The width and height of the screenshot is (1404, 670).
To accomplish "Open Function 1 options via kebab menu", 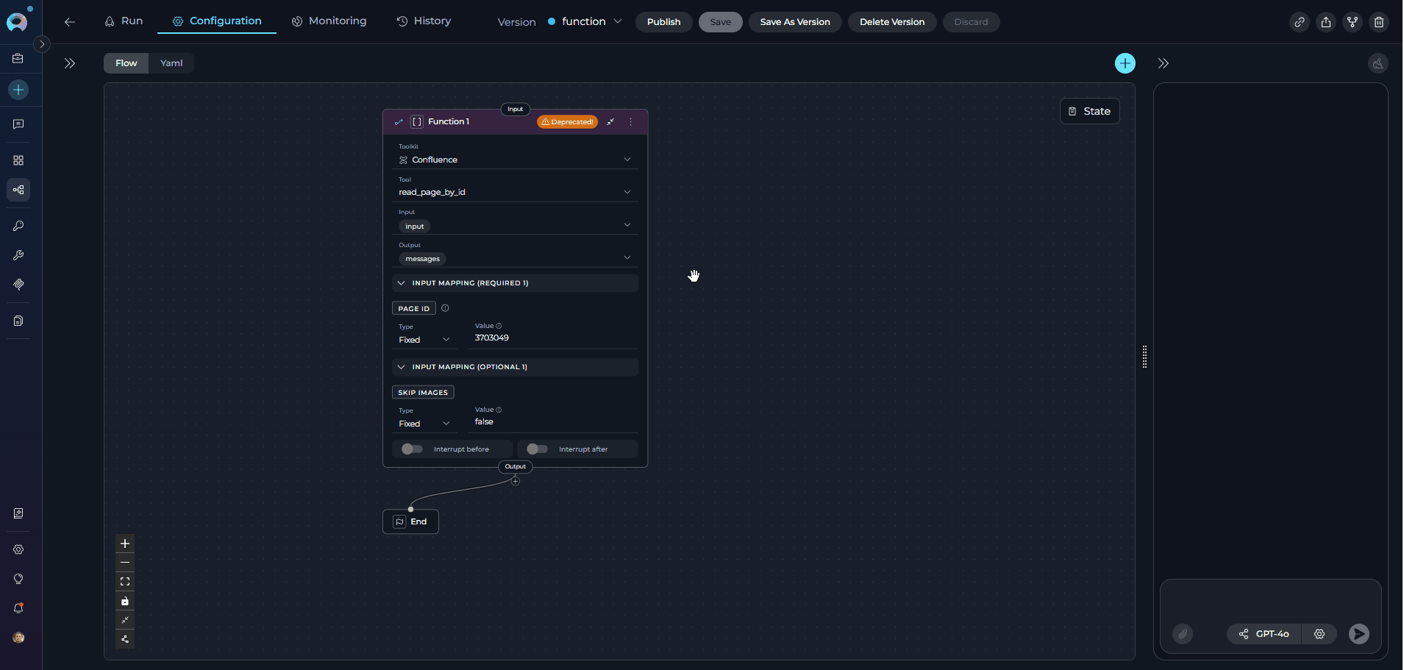I will coord(631,121).
